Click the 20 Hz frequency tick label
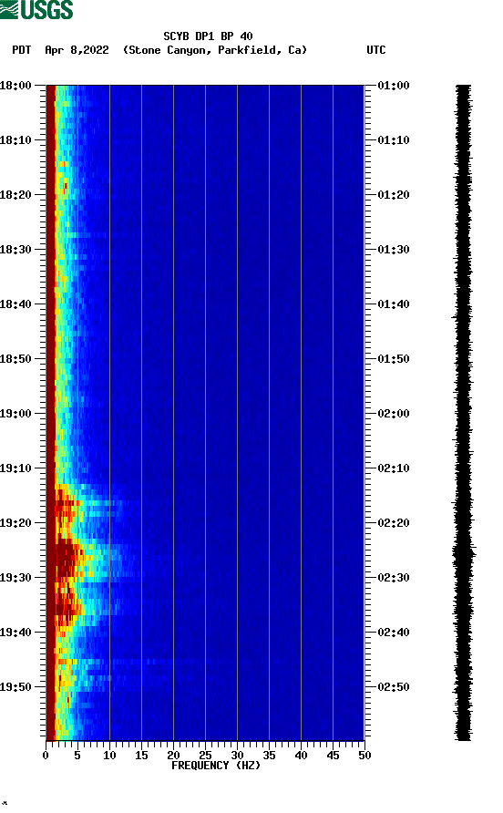Viewport: 503px width, 813px height. click(x=173, y=756)
